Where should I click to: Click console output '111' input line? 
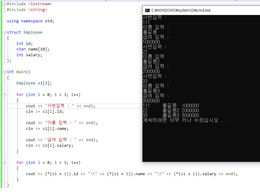[146, 22]
